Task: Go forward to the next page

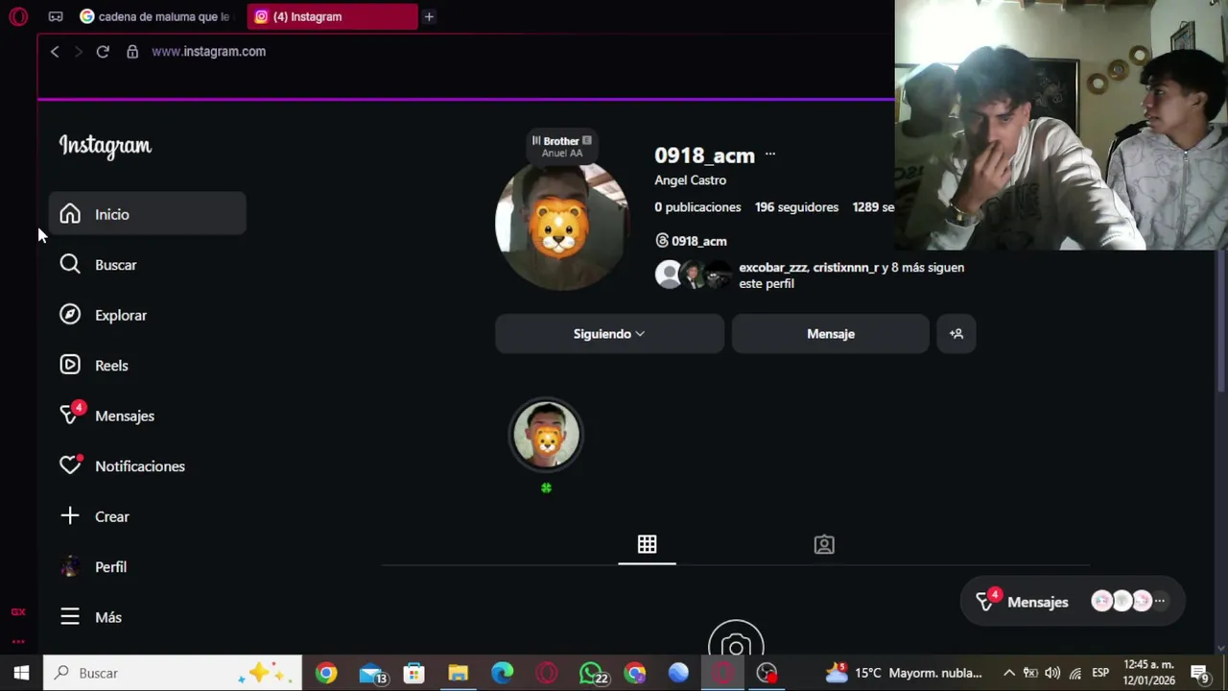Action: 79,52
